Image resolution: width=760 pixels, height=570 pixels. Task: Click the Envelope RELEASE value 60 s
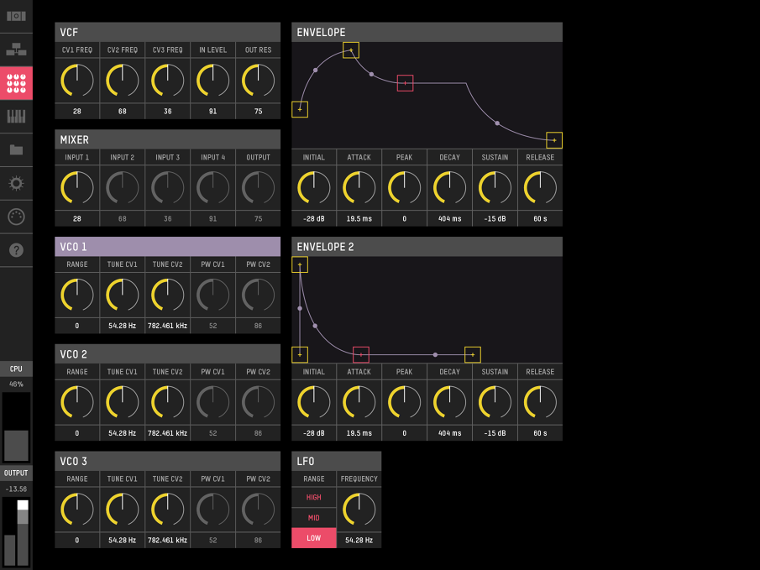540,218
